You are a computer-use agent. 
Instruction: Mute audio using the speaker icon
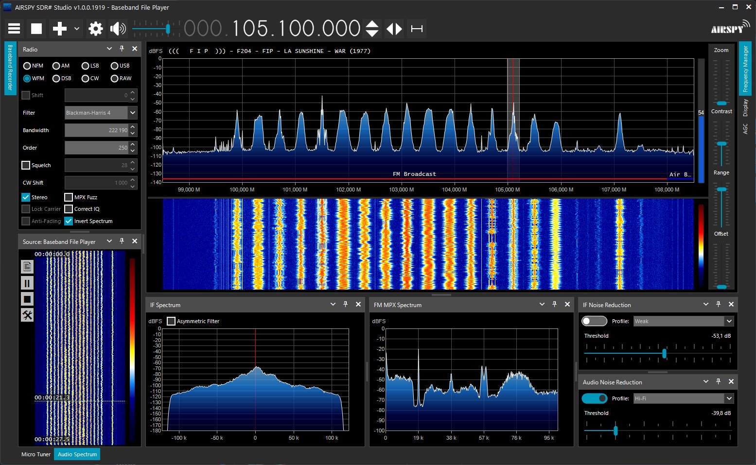[118, 29]
